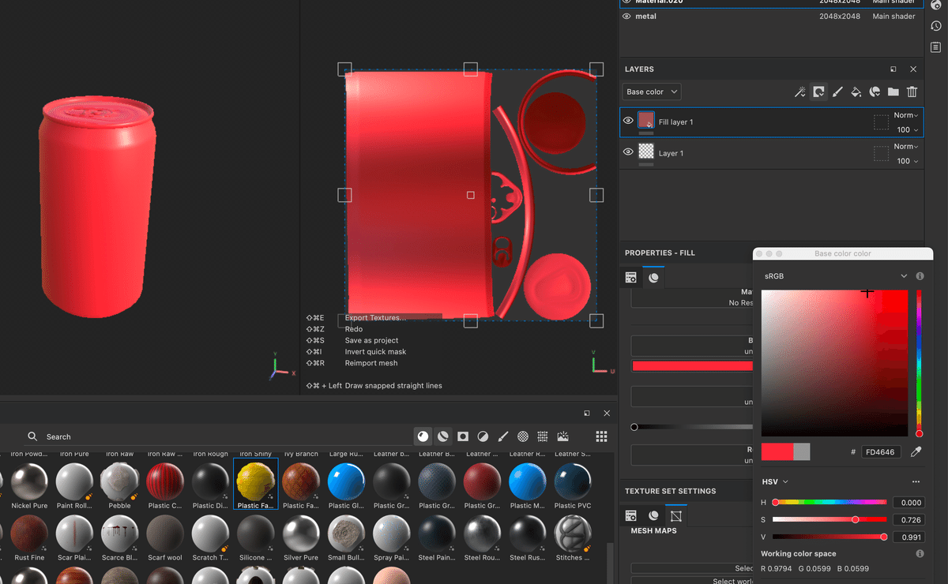
Task: Click the FD4646 hex color field
Action: click(x=879, y=451)
